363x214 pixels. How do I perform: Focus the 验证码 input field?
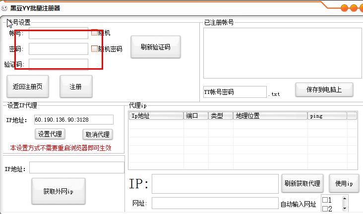coord(59,64)
